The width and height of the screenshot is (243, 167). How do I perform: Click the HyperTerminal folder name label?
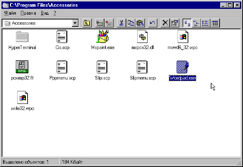[22, 48]
